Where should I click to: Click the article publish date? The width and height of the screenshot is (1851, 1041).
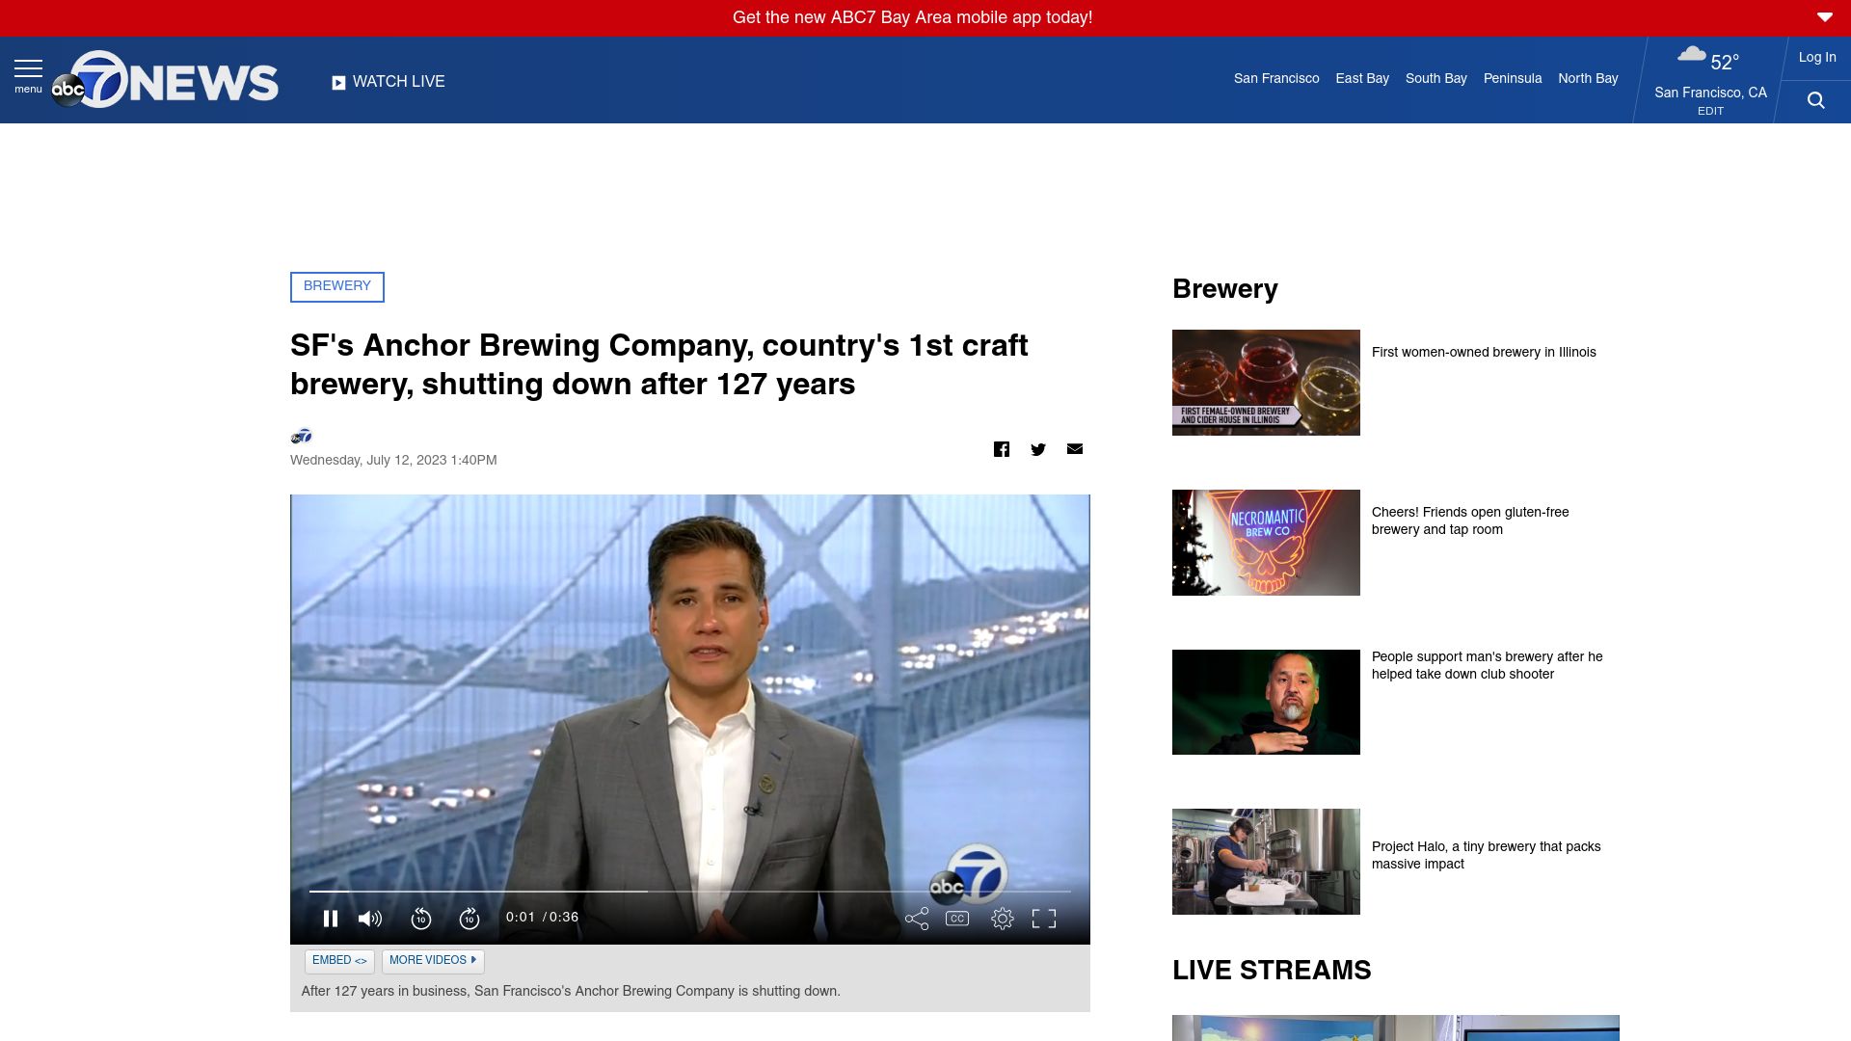[393, 461]
